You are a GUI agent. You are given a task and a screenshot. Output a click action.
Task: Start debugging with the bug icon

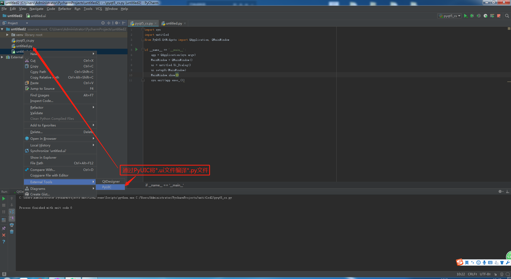click(x=472, y=16)
